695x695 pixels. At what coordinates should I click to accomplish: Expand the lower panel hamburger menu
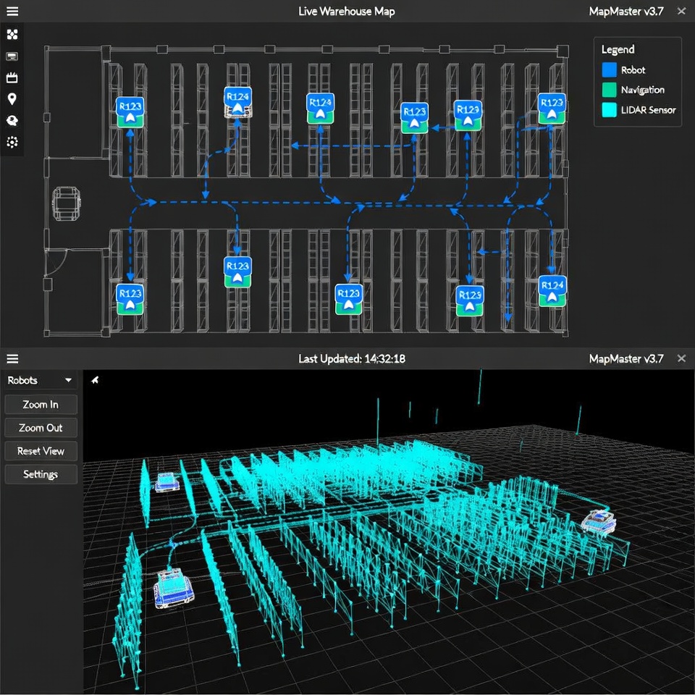(x=12, y=358)
